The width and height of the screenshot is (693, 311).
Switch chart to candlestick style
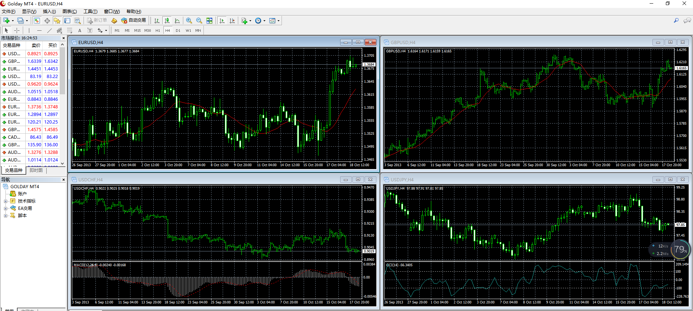click(x=167, y=21)
